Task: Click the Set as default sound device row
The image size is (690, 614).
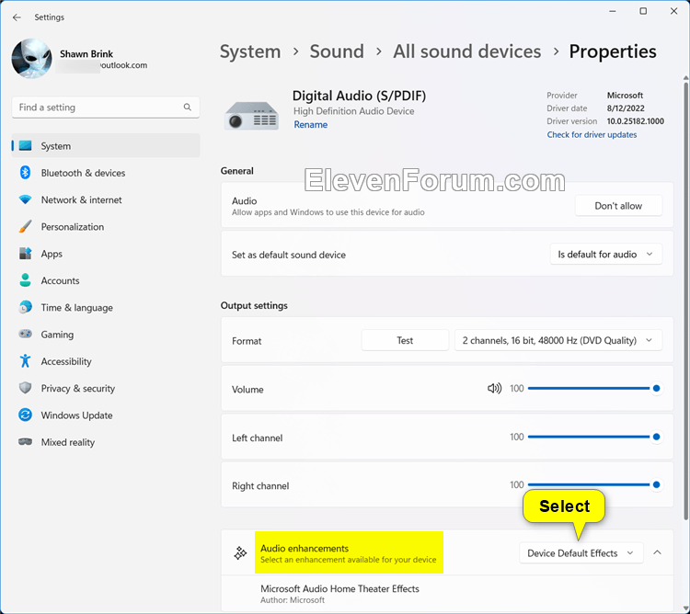Action: pos(447,254)
